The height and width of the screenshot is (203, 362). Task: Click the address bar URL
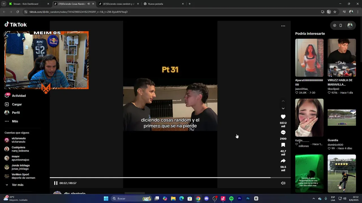tap(79, 12)
